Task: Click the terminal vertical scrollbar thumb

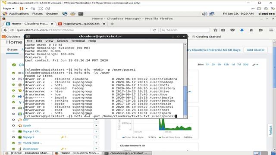Action: click(x=185, y=100)
